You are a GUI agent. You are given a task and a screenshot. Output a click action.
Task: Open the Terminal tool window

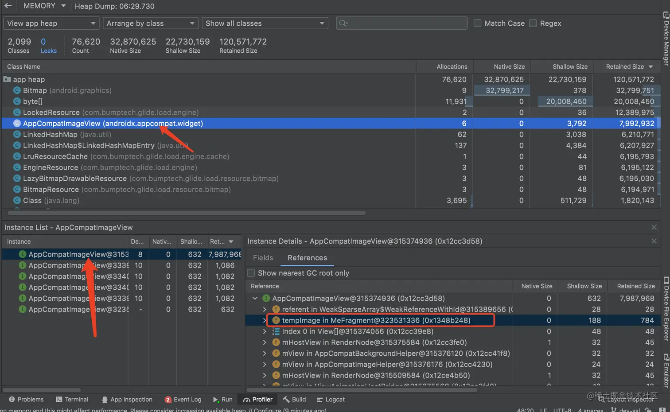(x=72, y=400)
